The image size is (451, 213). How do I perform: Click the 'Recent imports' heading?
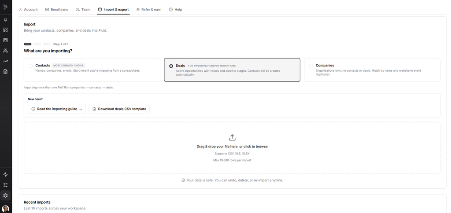tap(37, 202)
